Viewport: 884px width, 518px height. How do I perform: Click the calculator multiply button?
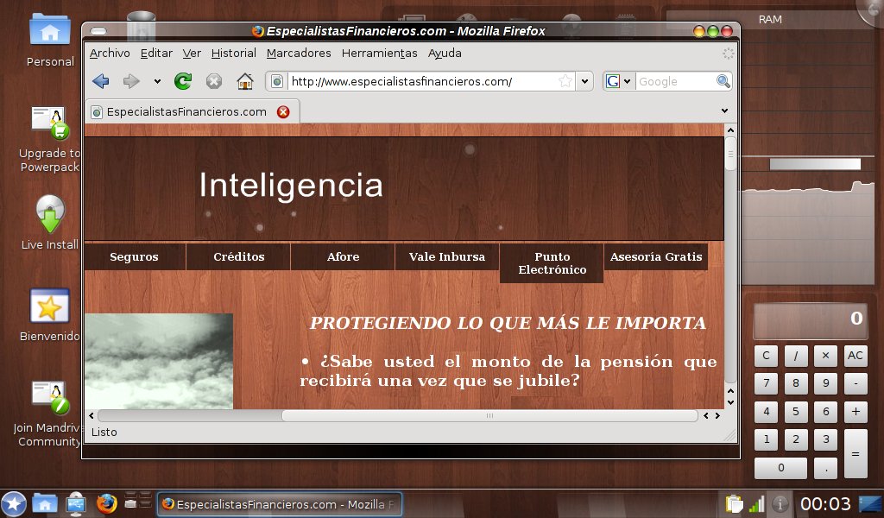pyautogui.click(x=825, y=356)
